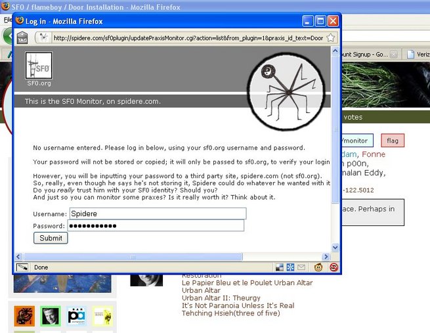The width and height of the screenshot is (430, 333).
Task: Click the vertical scrollbar up arrow
Action: tap(335, 51)
